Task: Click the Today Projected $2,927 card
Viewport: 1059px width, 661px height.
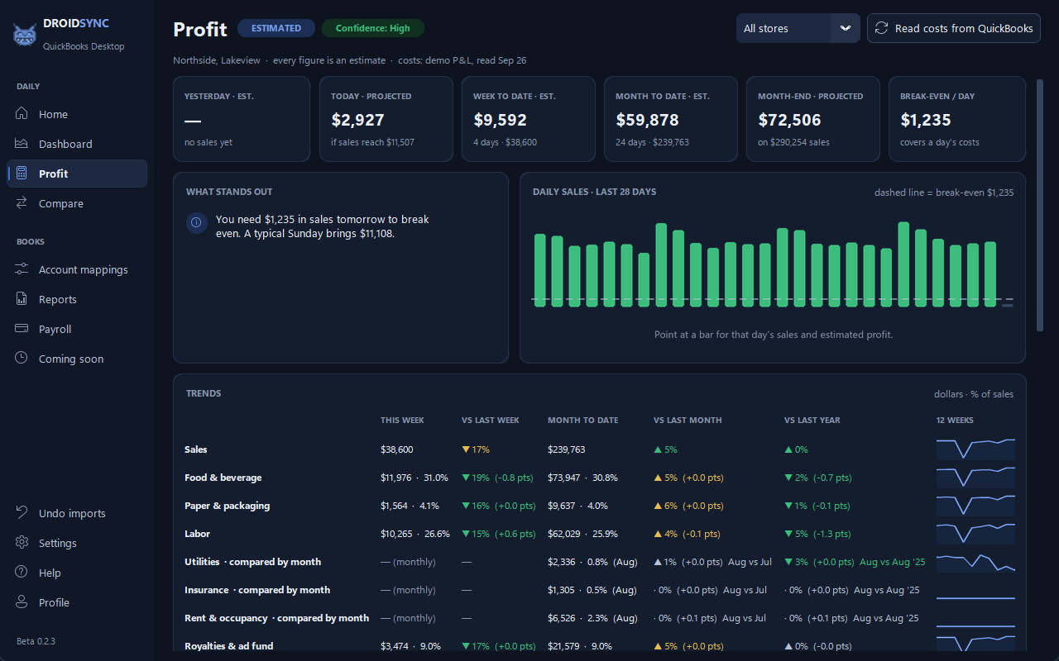Action: click(x=386, y=119)
